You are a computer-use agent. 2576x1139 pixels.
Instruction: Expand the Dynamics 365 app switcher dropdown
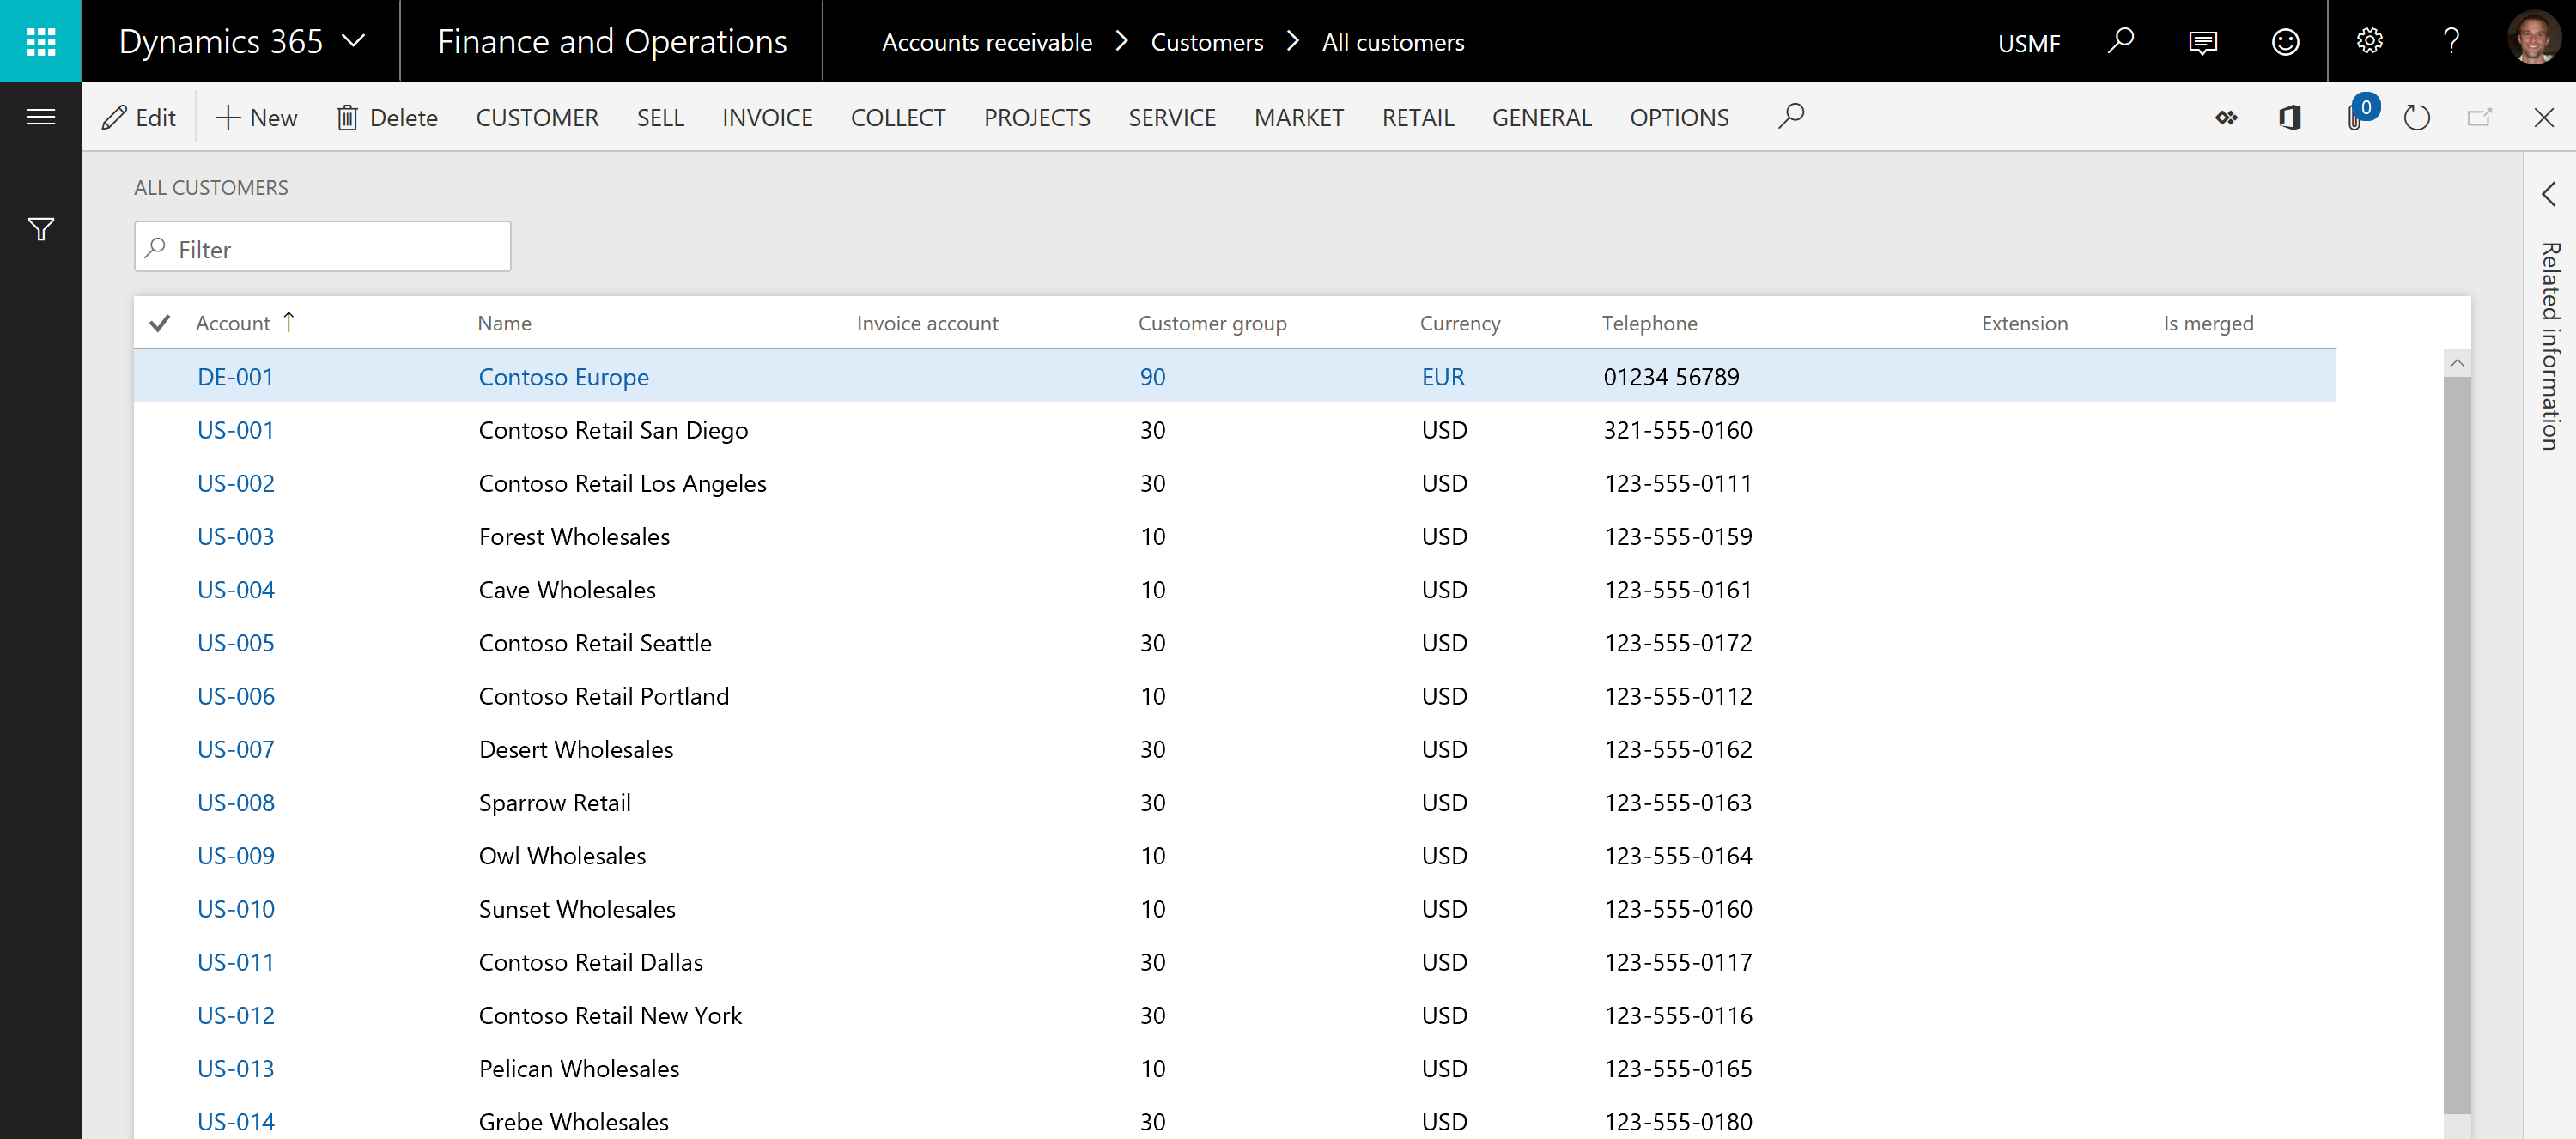[x=245, y=41]
